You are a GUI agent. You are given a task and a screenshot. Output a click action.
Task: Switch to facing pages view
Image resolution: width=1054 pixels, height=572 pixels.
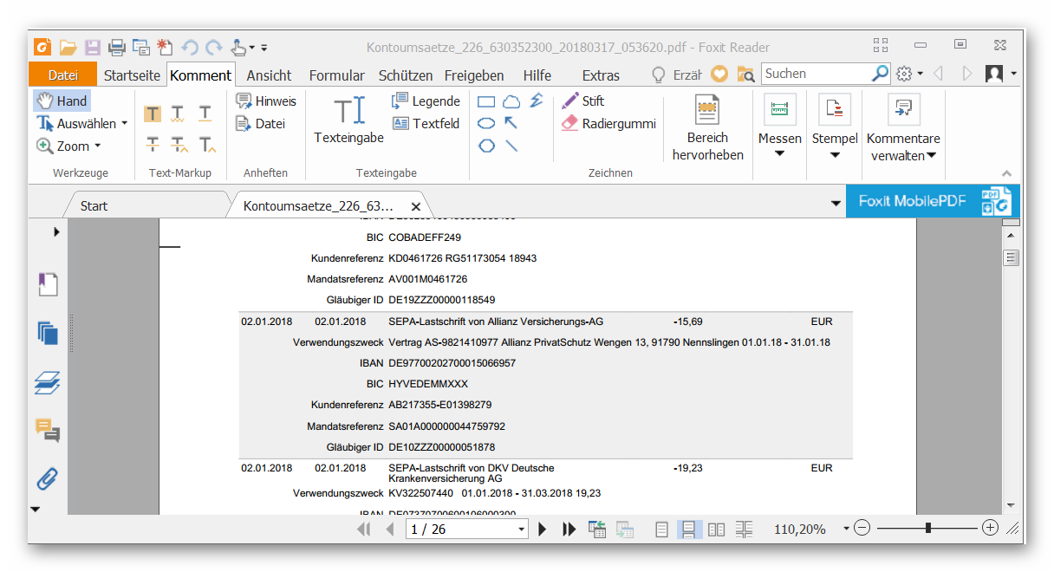(x=716, y=529)
